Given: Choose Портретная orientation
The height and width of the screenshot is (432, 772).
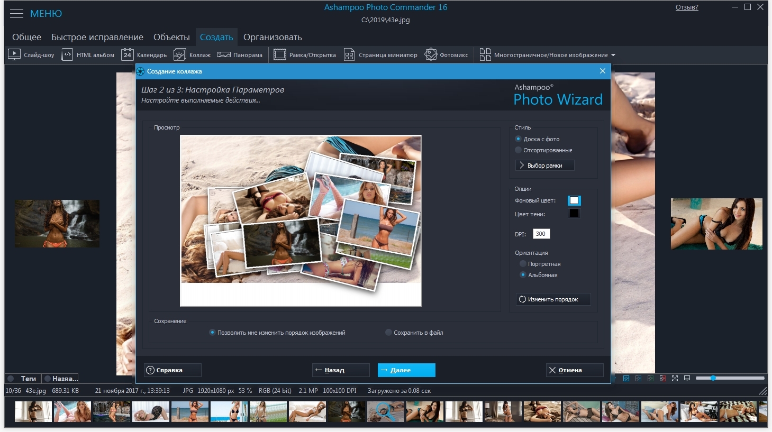Looking at the screenshot, I should coord(540,264).
